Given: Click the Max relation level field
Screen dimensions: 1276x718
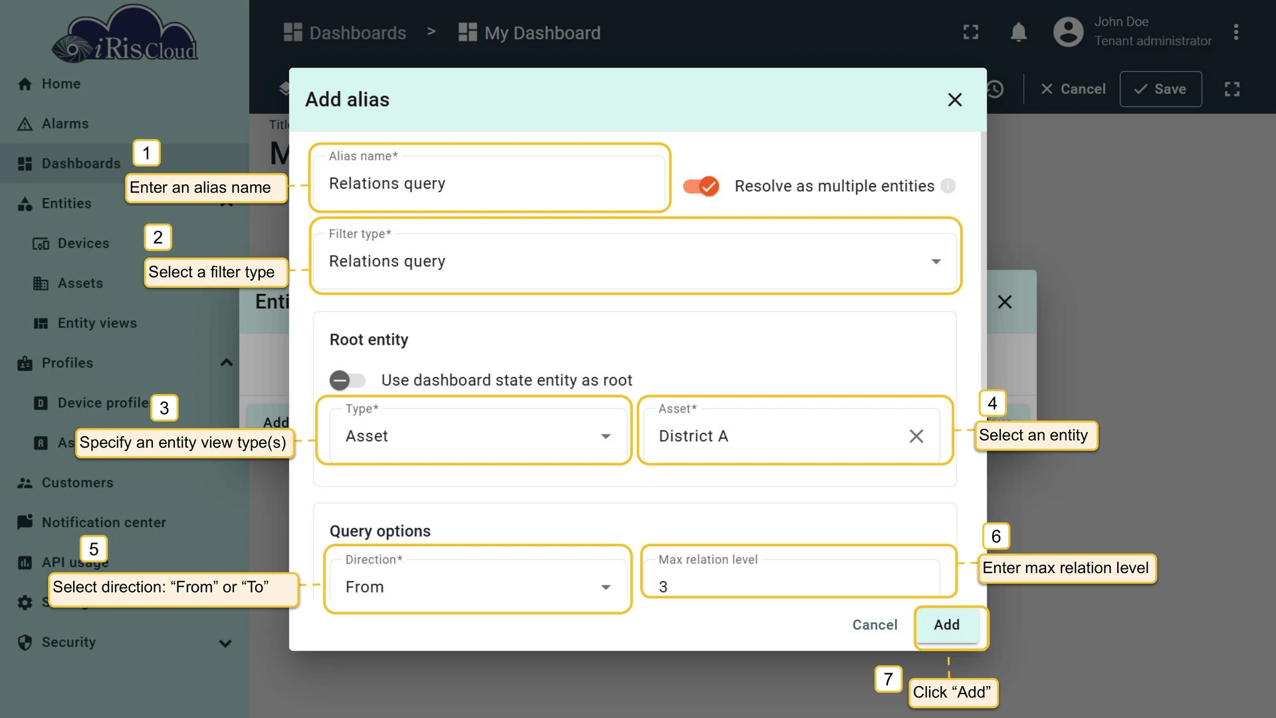Looking at the screenshot, I should point(791,578).
